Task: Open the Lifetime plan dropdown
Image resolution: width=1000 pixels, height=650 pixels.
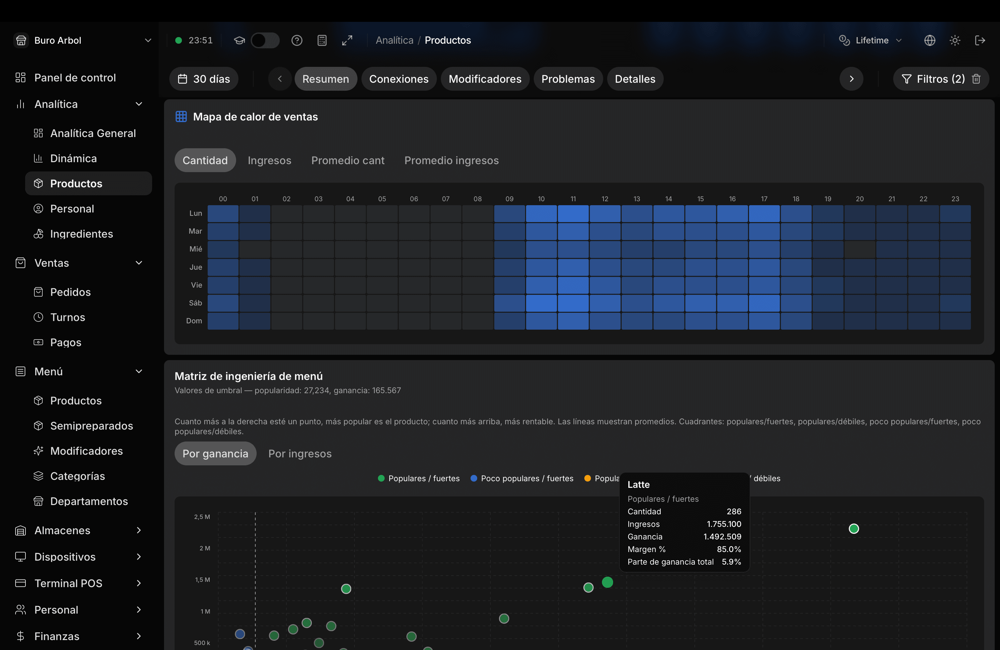Action: coord(871,40)
